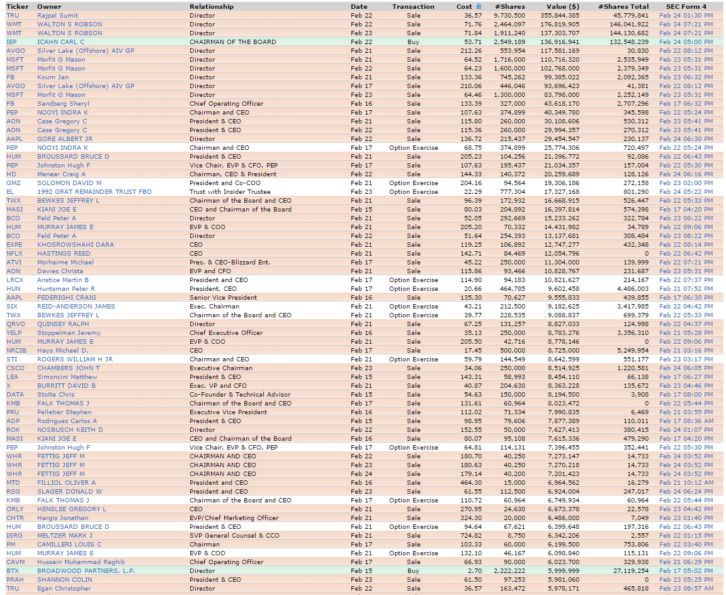The image size is (726, 595).
Task: Click the sort icon beside Cost header
Action: click(479, 6)
